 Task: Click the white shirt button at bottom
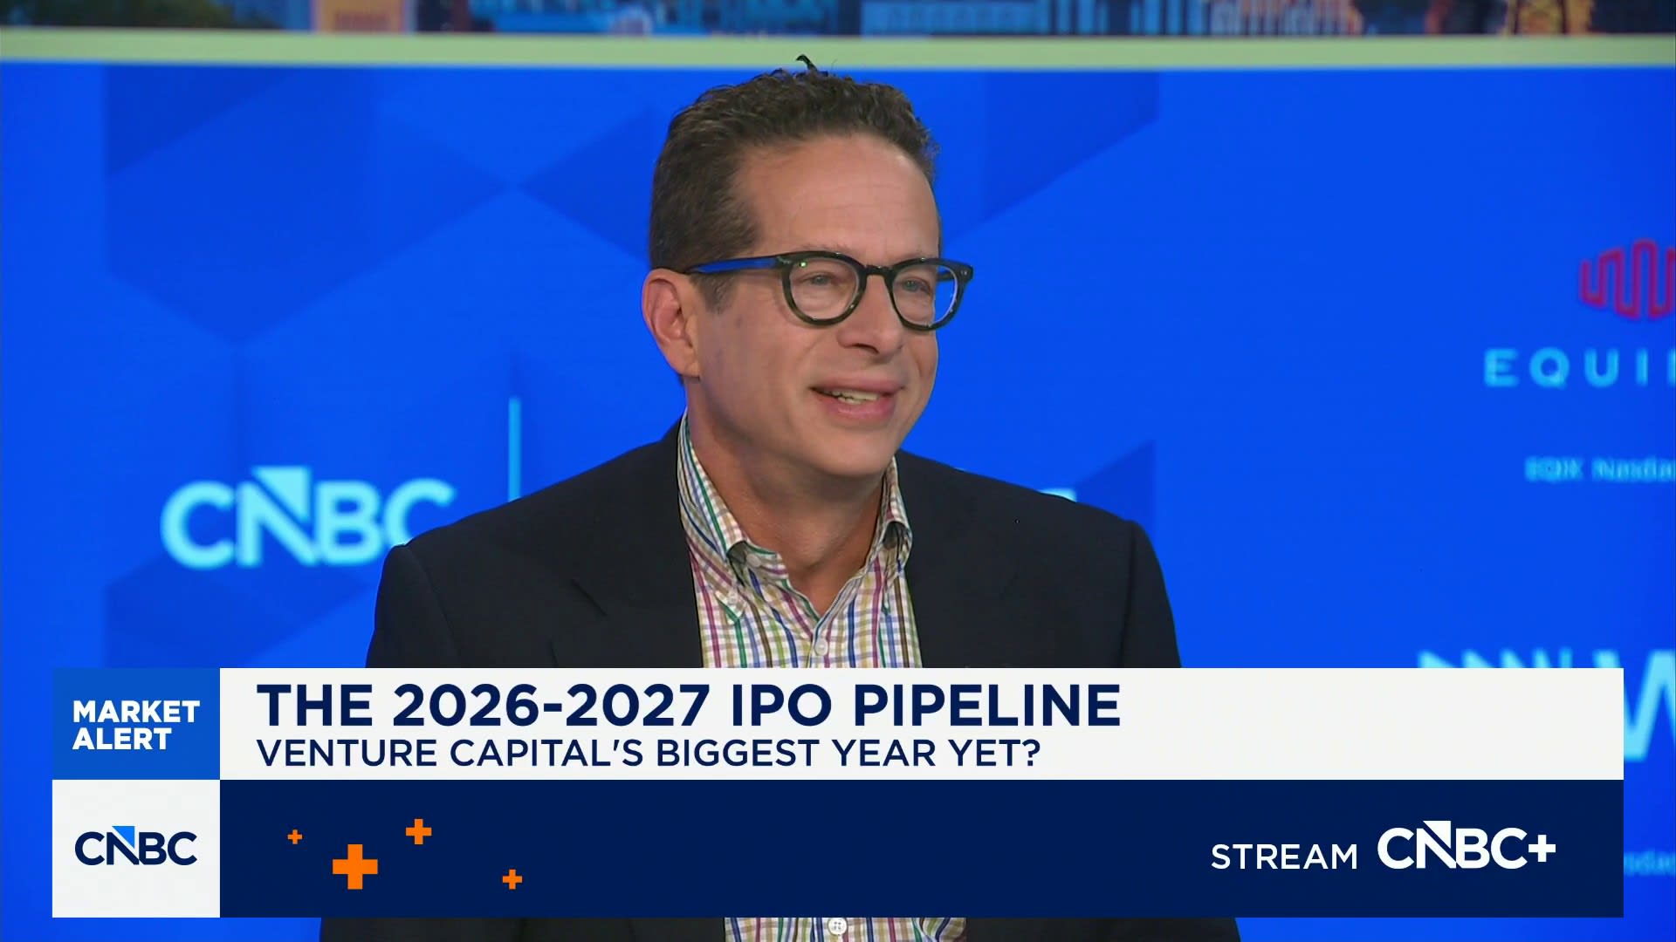pyautogui.click(x=837, y=925)
